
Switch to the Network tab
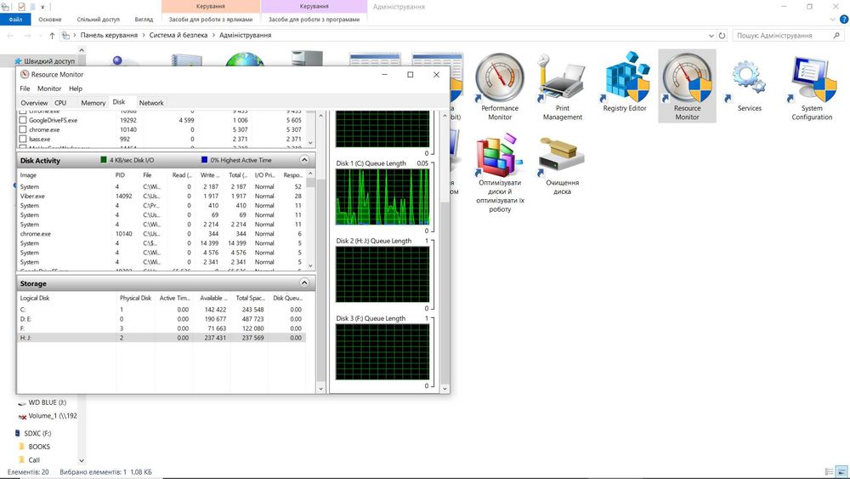(x=151, y=103)
